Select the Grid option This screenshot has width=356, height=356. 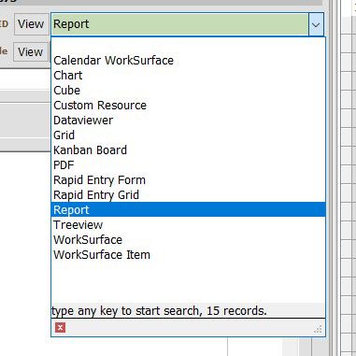[64, 135]
